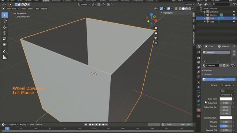Screen dimensions: 237x133
Task: Open the Object Constraints tab icon
Action: 198,101
